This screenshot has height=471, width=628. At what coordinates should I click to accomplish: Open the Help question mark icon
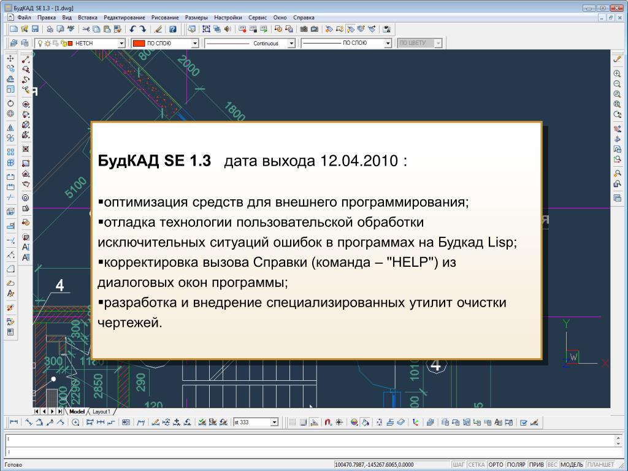(x=172, y=29)
